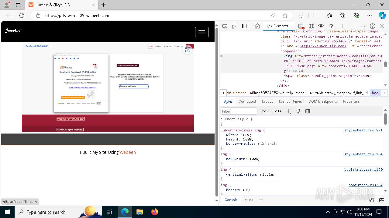Open browser Extensions icon
389x218 pixels.
[x=301, y=15]
